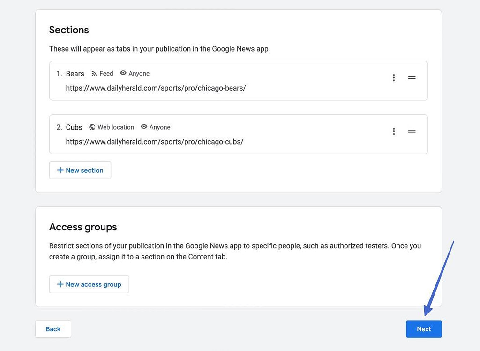480x351 pixels.
Task: Click the eye icon beside Anyone for Cubs
Action: click(x=144, y=127)
